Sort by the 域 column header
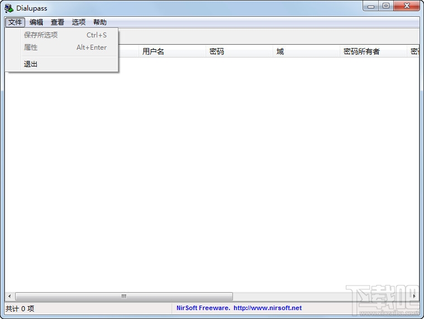424x319 pixels. coord(306,51)
